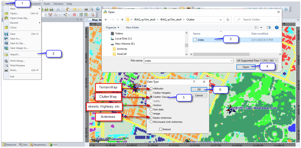Select the Altitudes radio button
This screenshot has height=148, width=301.
(x=151, y=89)
